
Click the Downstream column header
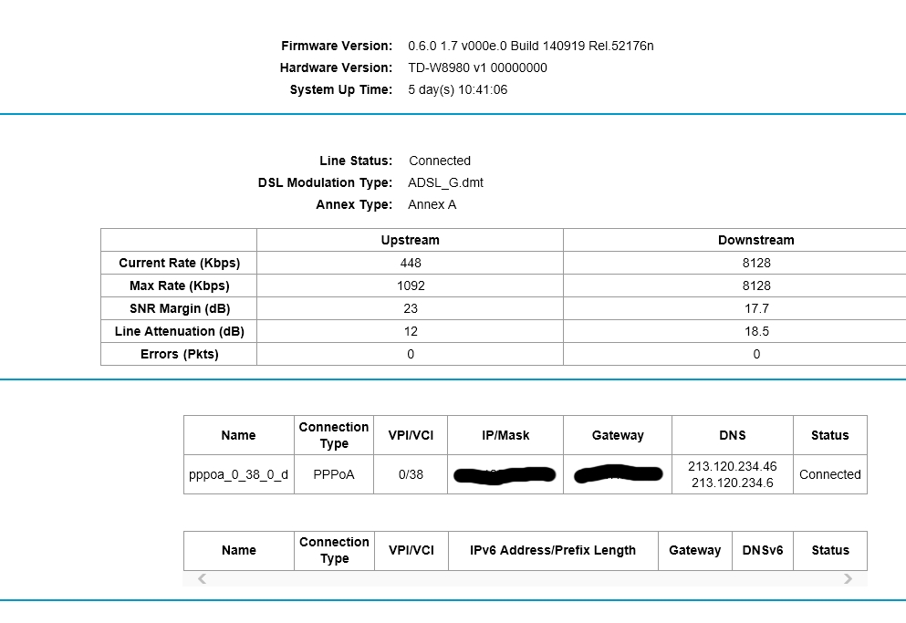click(x=755, y=240)
